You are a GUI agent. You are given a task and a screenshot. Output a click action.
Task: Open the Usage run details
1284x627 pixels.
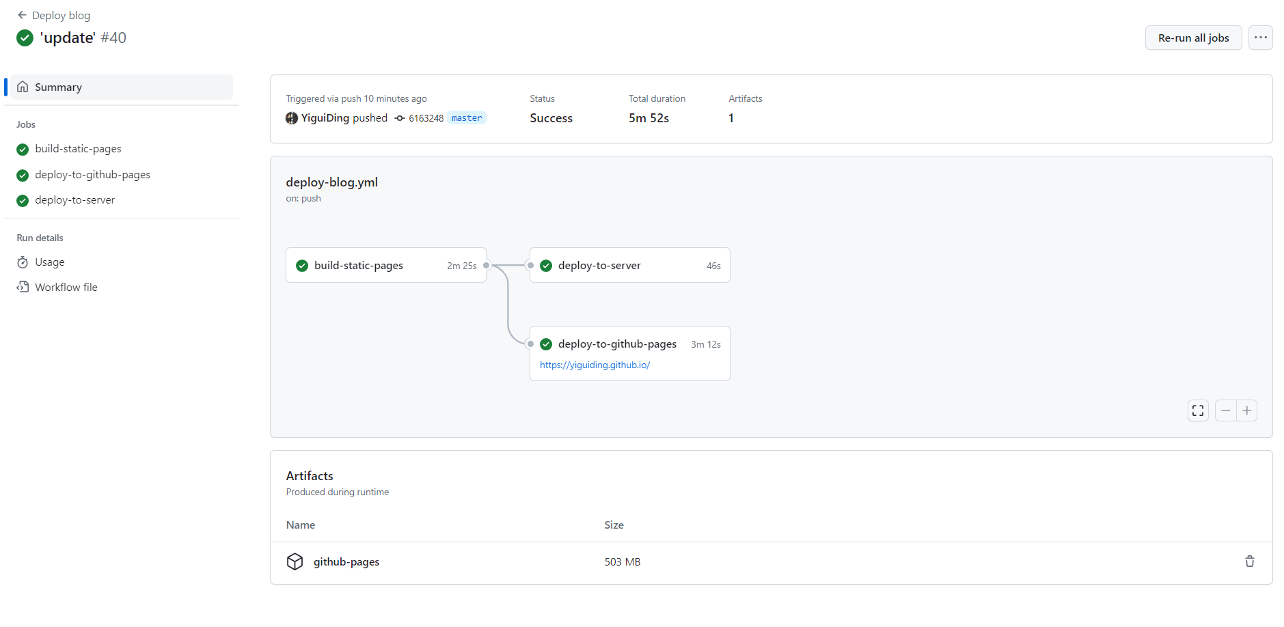click(x=50, y=262)
